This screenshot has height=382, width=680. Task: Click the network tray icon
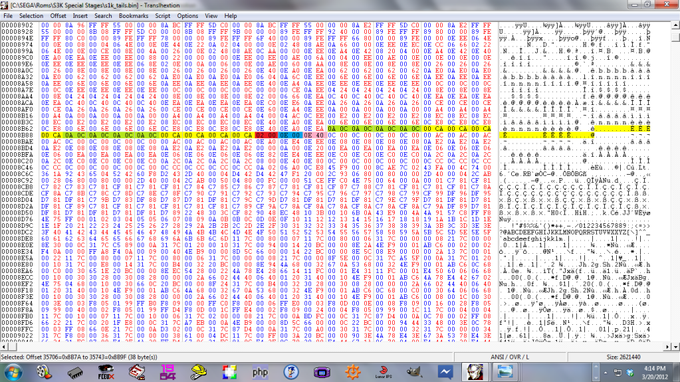tap(618, 373)
